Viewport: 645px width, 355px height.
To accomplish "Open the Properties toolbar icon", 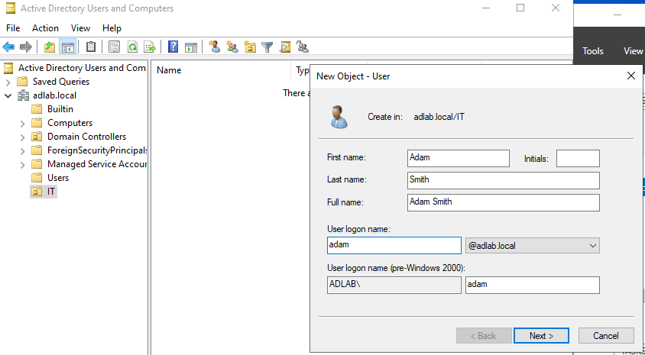I will click(114, 47).
